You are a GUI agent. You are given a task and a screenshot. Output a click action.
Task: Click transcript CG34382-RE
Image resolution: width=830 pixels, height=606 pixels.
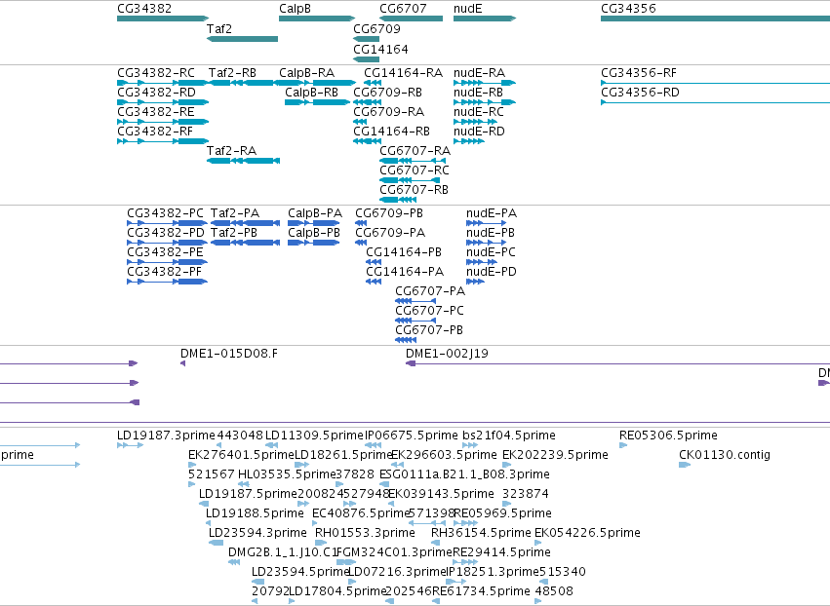[163, 122]
